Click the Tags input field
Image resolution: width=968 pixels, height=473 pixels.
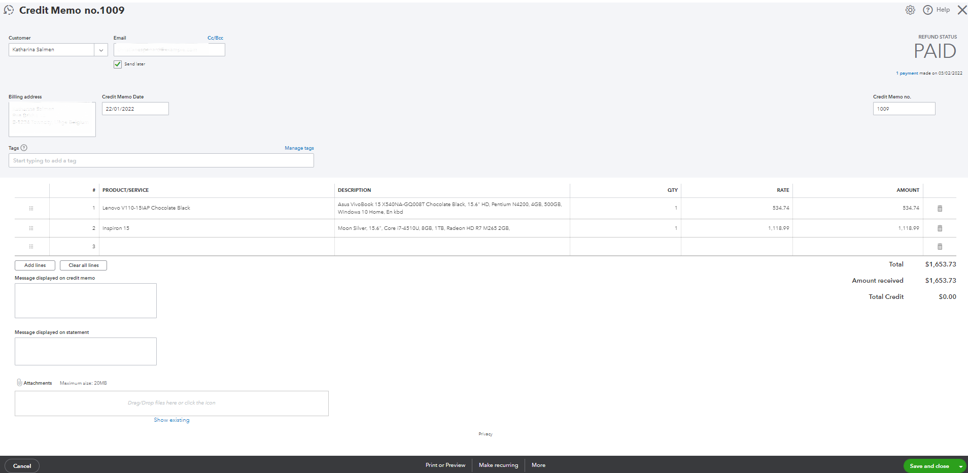161,160
